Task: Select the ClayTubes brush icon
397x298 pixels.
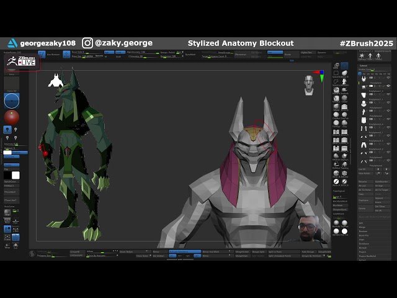Action: coord(344,114)
